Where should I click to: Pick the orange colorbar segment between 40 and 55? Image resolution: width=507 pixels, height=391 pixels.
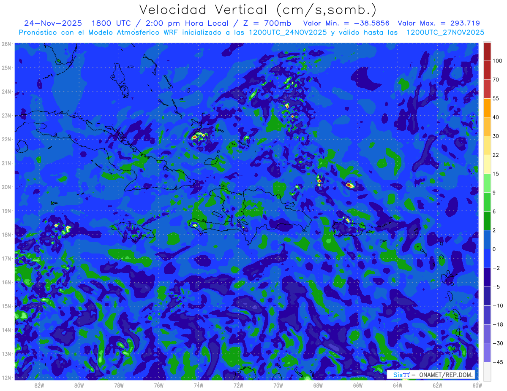(488, 108)
